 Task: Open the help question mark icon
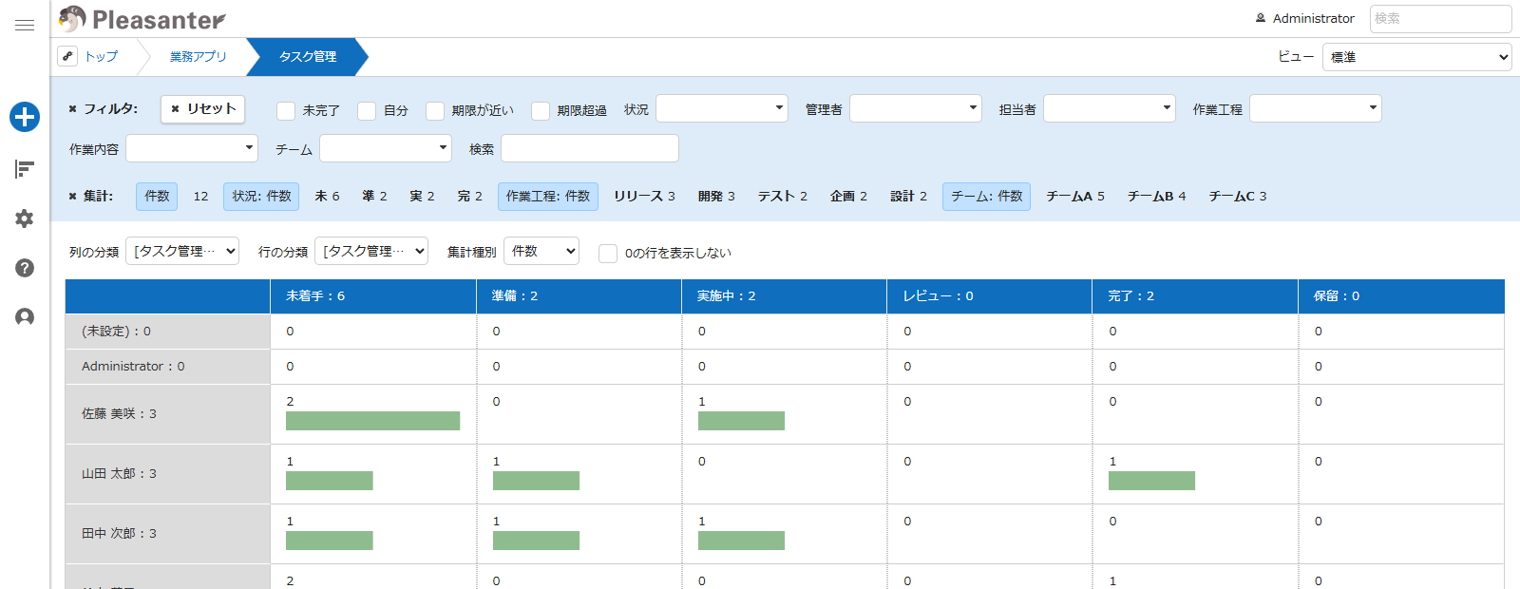point(25,268)
